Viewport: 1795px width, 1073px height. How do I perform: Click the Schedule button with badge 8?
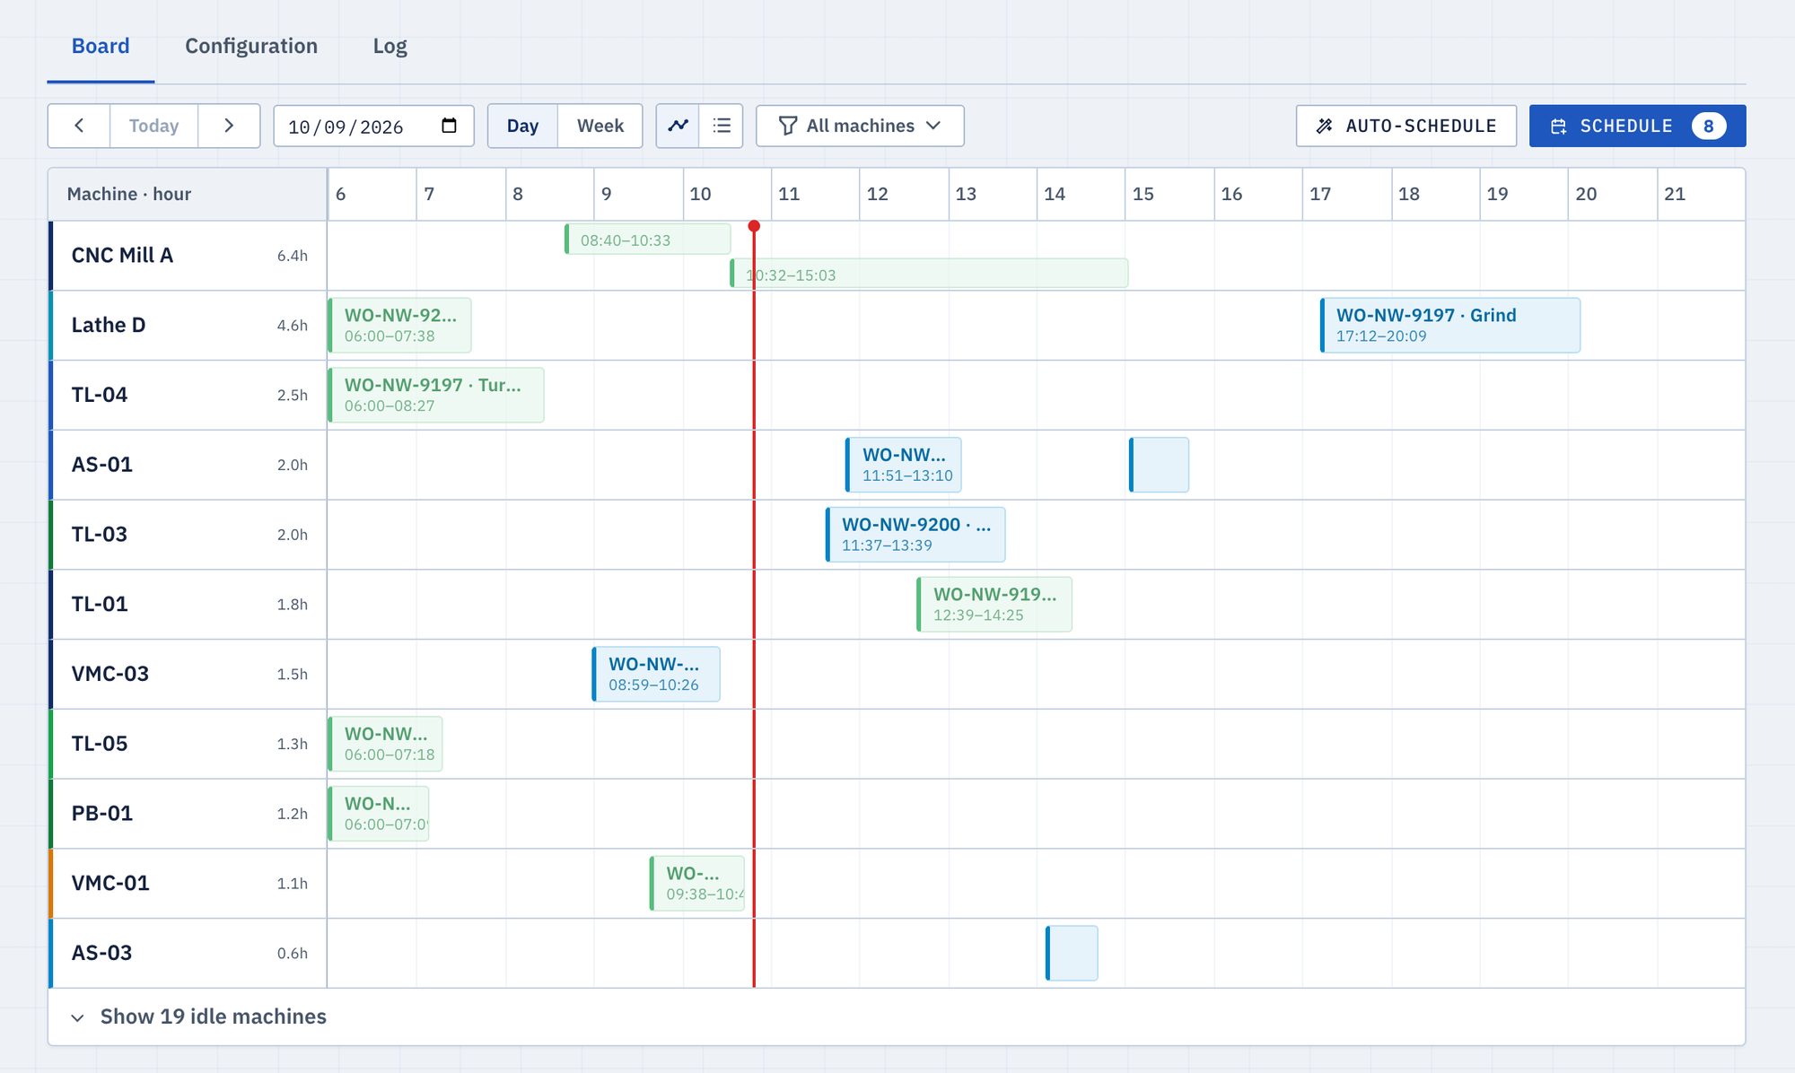(1637, 126)
